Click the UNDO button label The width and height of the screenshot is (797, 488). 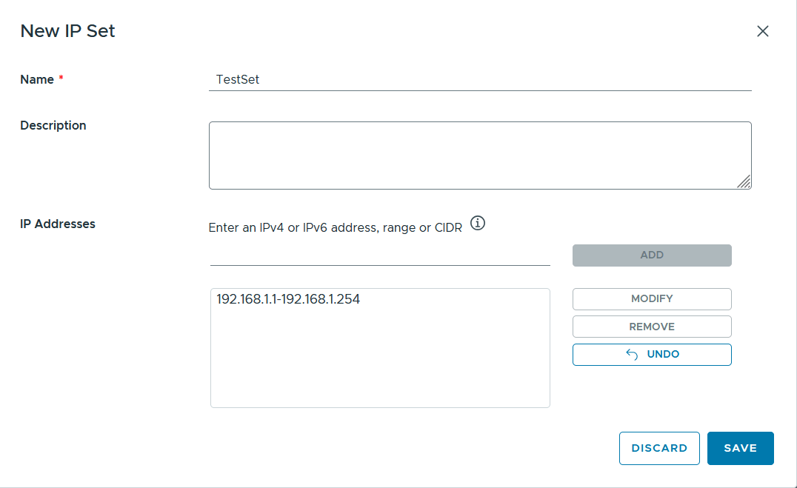click(663, 354)
